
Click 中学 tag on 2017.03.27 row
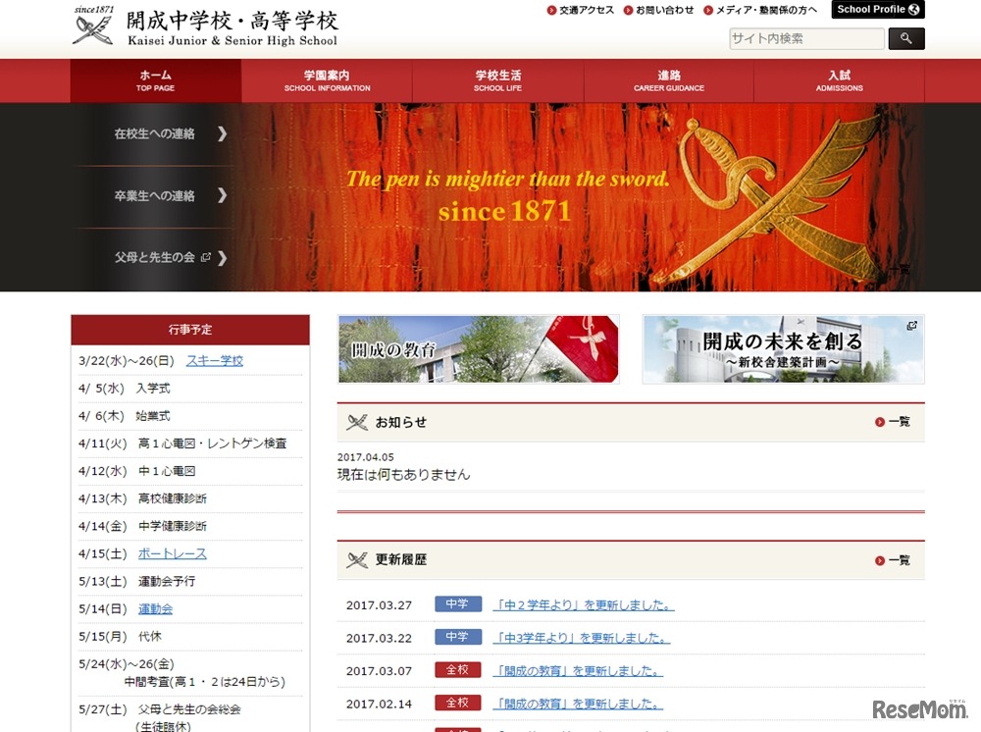click(458, 604)
